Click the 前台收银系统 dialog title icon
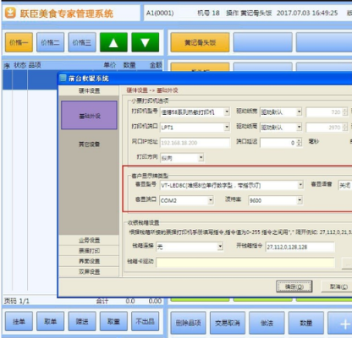The height and width of the screenshot is (338, 352). coord(63,78)
